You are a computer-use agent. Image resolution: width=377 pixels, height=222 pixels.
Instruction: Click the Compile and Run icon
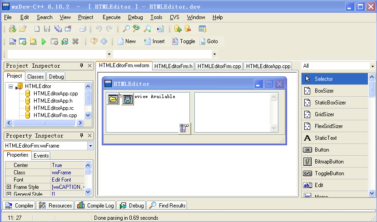(33, 41)
